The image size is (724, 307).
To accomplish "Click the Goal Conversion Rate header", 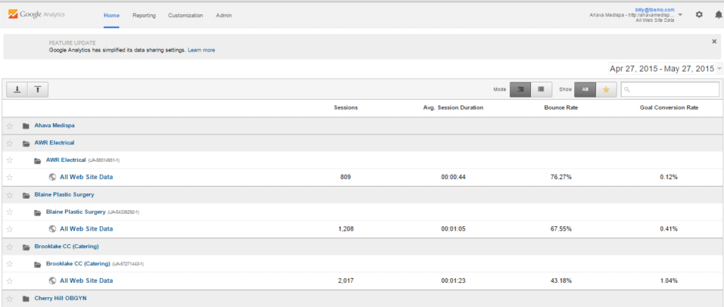I will pos(669,108).
